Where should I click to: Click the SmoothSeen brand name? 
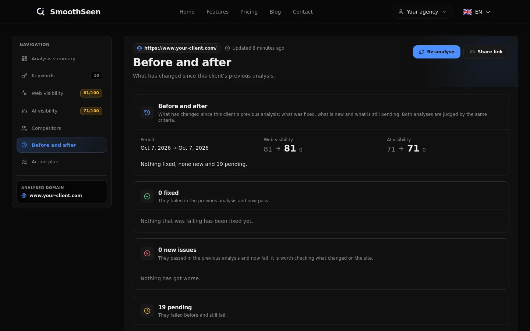75,12
